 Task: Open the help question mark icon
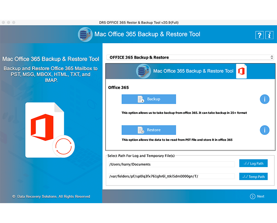click(259, 35)
